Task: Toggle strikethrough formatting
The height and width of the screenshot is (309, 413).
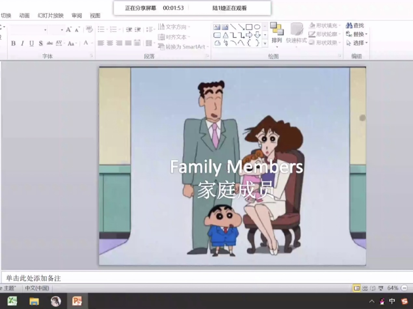Action: [49, 44]
